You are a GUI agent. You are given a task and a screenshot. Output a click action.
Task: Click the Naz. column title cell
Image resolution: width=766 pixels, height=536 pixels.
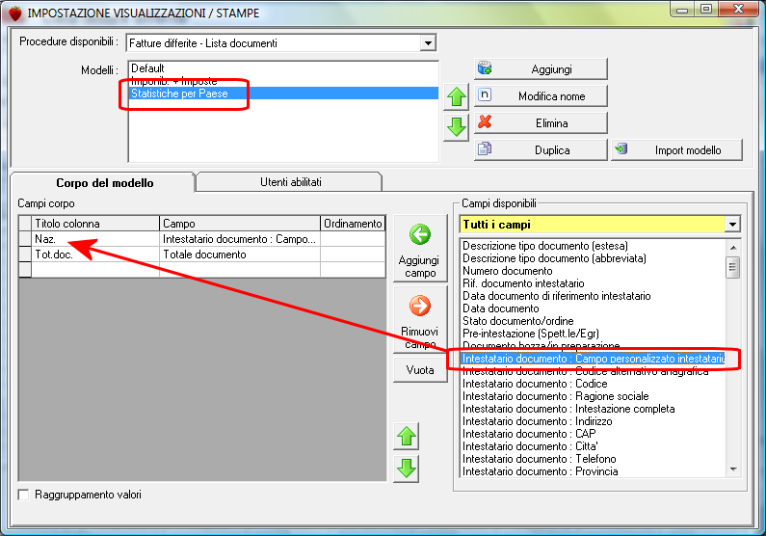tap(95, 239)
